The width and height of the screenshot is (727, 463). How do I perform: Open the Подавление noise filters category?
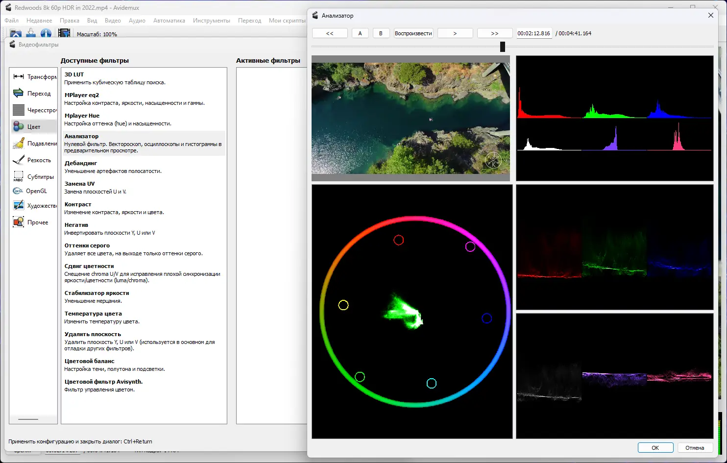pyautogui.click(x=19, y=144)
